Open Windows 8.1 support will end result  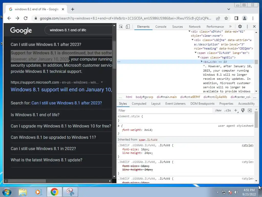(61, 90)
